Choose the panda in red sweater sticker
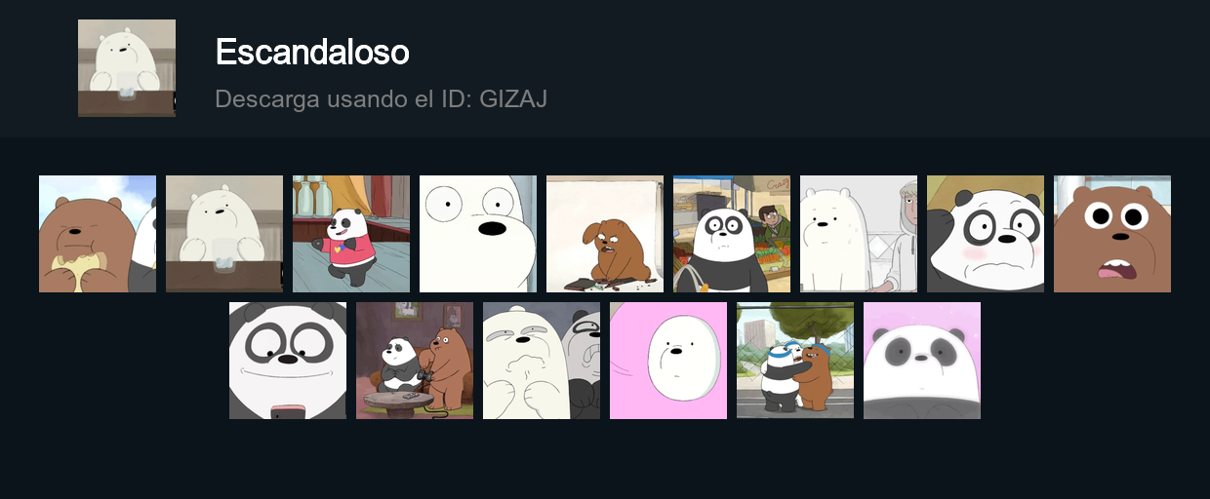Screen dimensions: 1210x499 pos(351,234)
